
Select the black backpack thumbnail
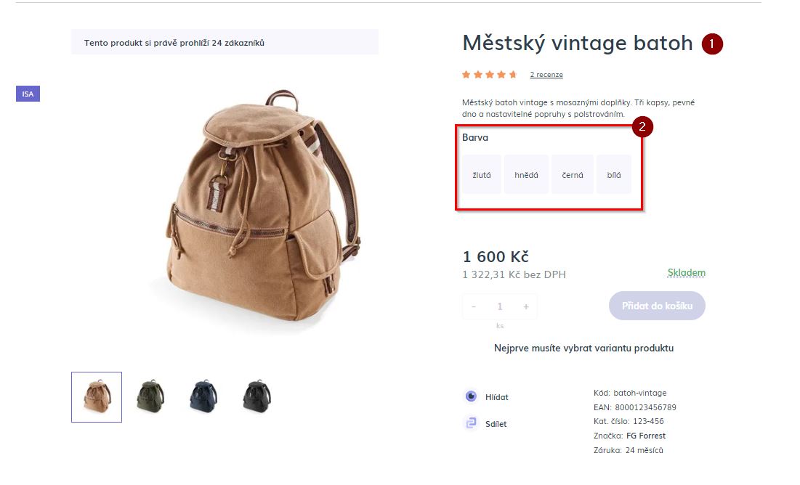[255, 396]
